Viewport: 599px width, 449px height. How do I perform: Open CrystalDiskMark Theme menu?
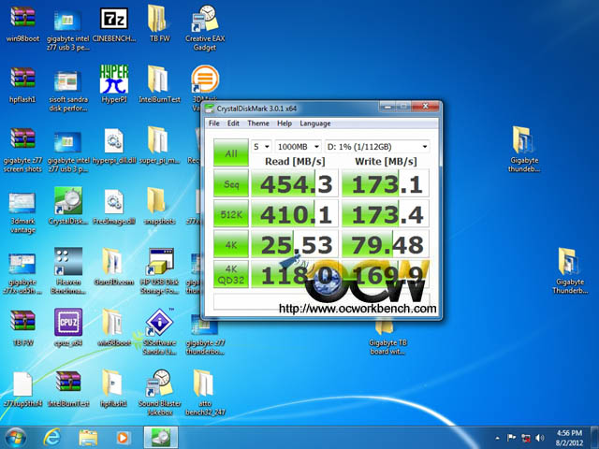[258, 123]
